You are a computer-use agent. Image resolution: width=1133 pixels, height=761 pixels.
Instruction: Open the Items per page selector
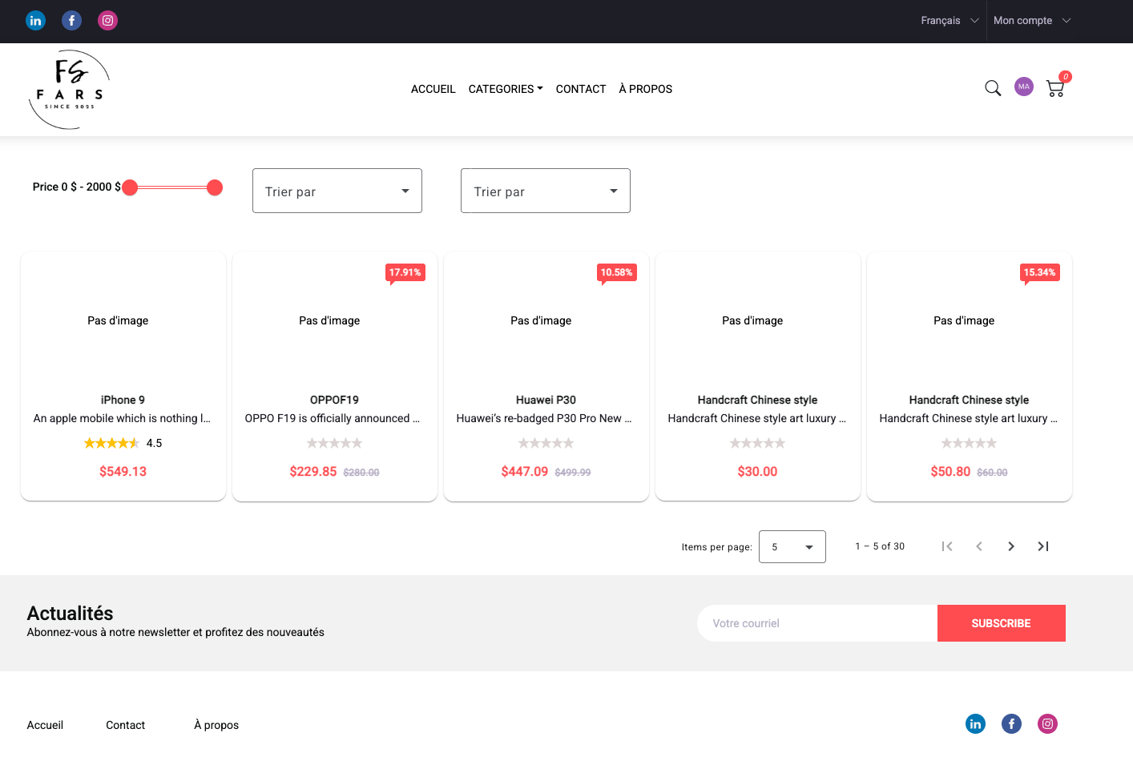792,547
